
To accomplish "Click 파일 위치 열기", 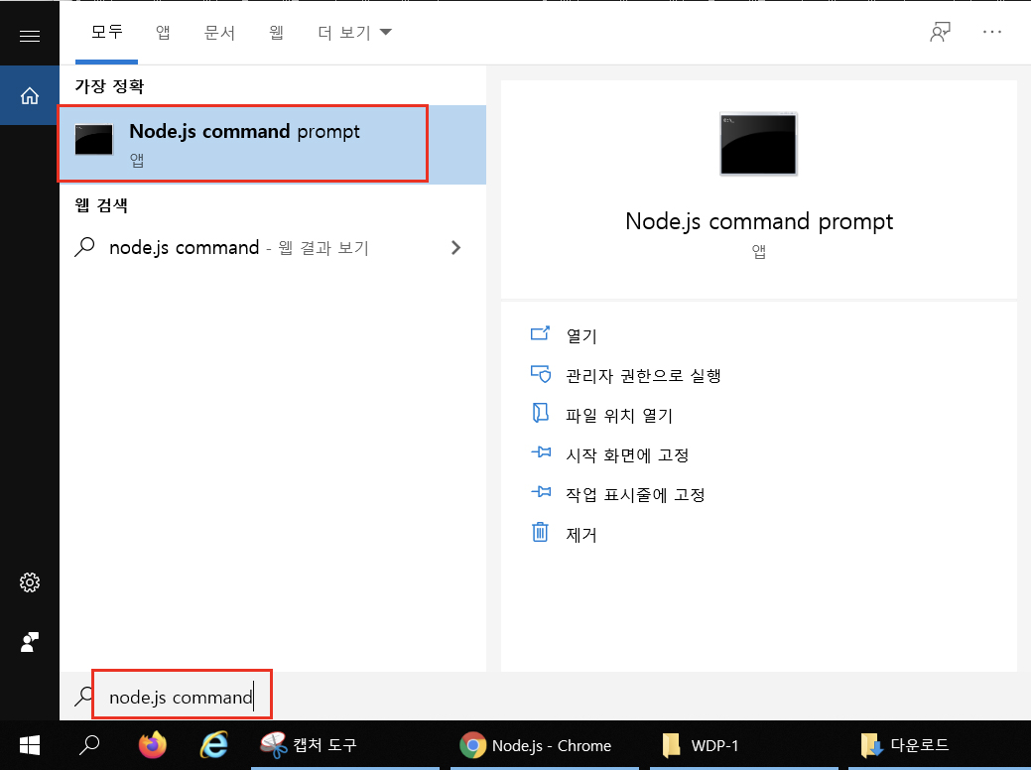I will [619, 416].
